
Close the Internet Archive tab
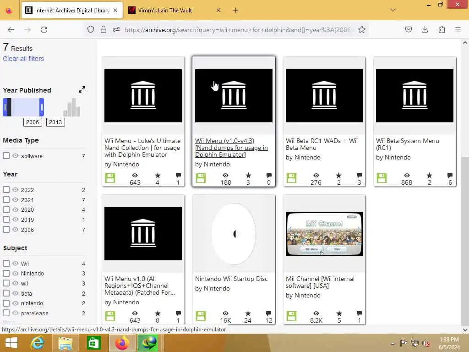pos(115,10)
